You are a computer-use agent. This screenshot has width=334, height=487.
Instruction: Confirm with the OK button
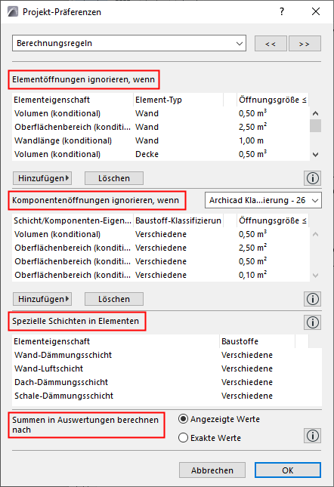point(288,470)
